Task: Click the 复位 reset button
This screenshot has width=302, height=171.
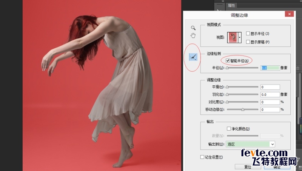Action: (248, 167)
